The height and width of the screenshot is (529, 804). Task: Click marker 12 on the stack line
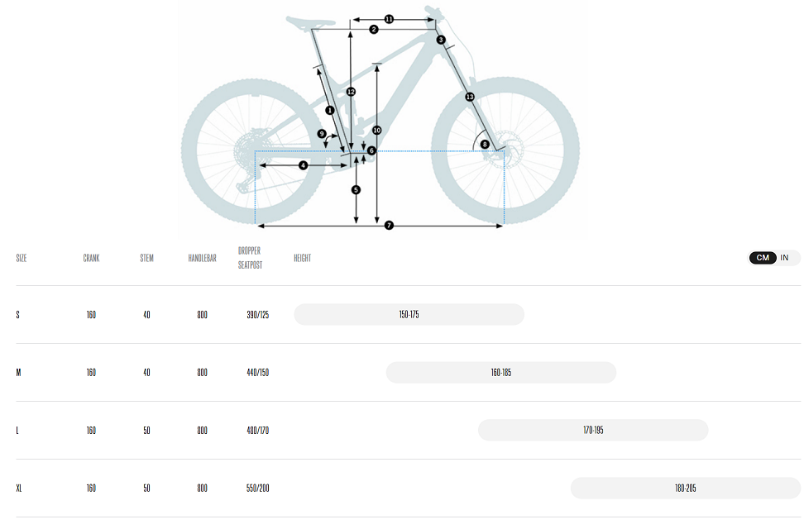click(351, 92)
